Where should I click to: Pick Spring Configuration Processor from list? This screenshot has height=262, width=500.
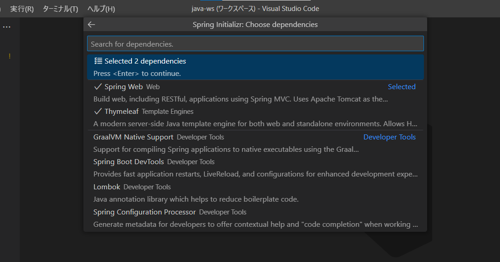[x=144, y=212]
